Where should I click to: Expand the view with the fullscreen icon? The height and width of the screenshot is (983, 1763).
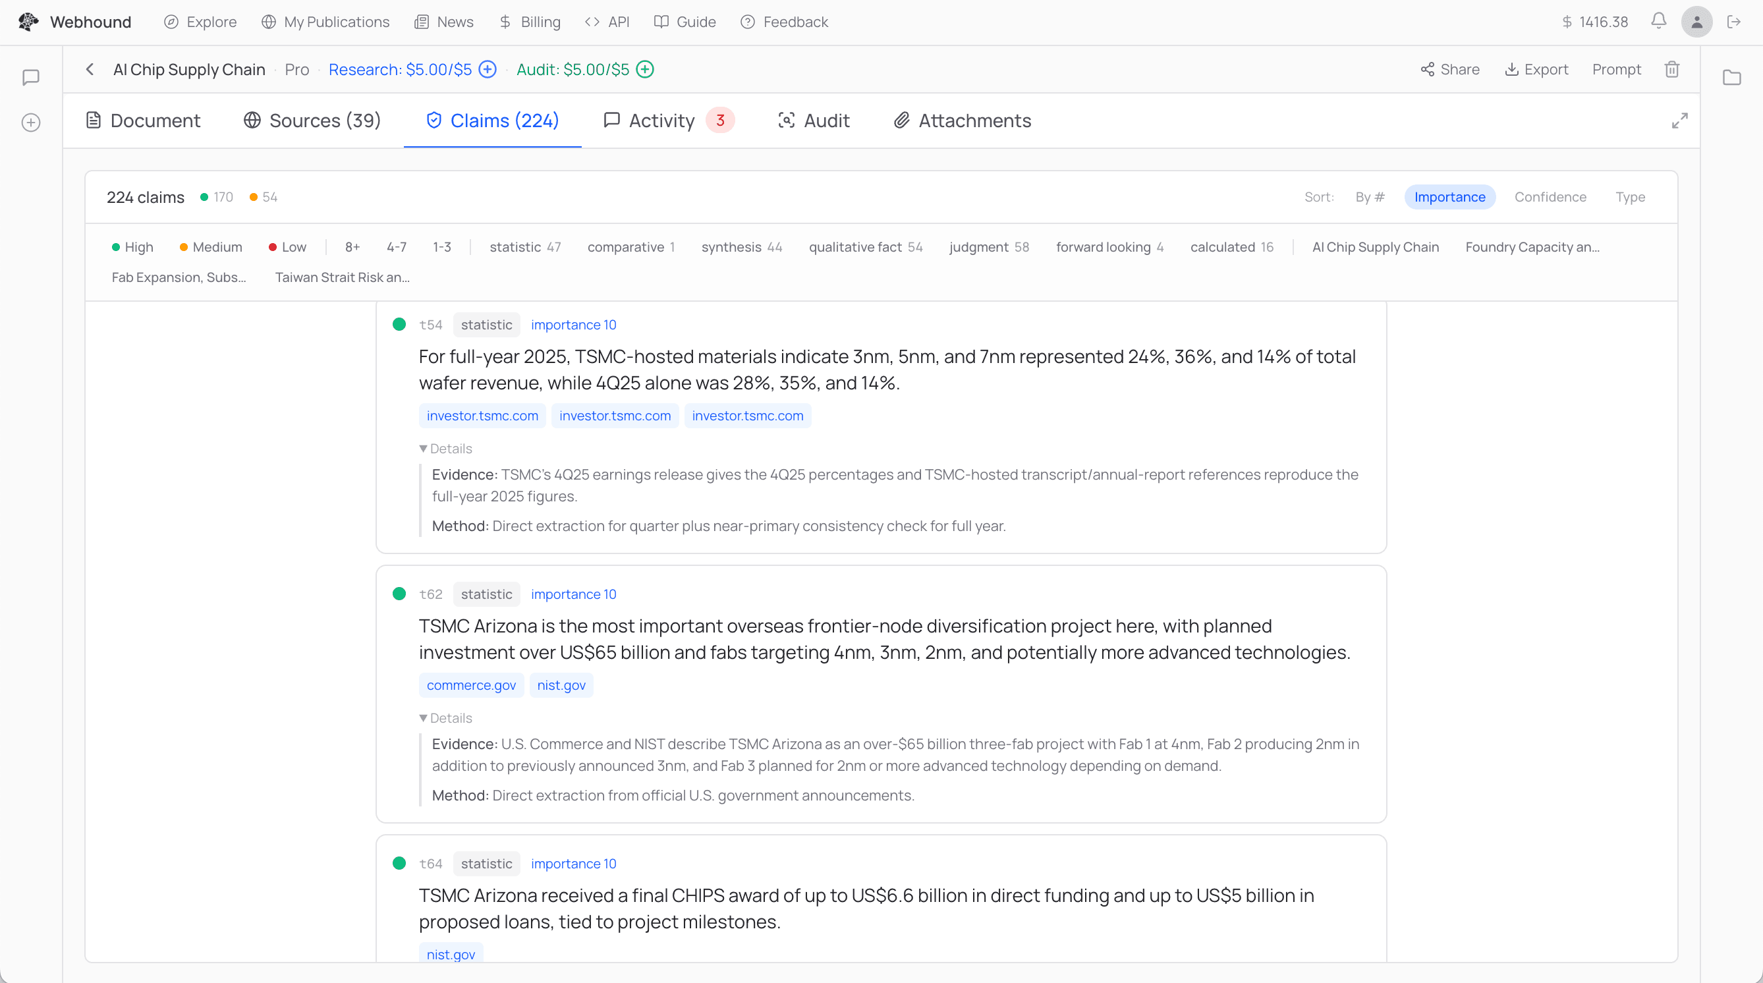(x=1680, y=121)
